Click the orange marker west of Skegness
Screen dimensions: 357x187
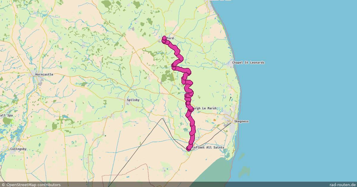click(x=214, y=120)
